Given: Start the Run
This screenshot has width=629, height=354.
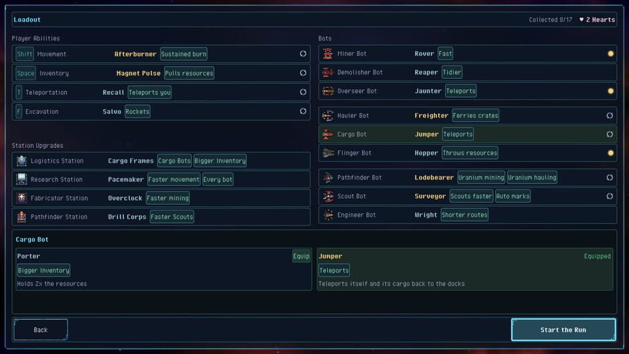Looking at the screenshot, I should click(x=563, y=329).
